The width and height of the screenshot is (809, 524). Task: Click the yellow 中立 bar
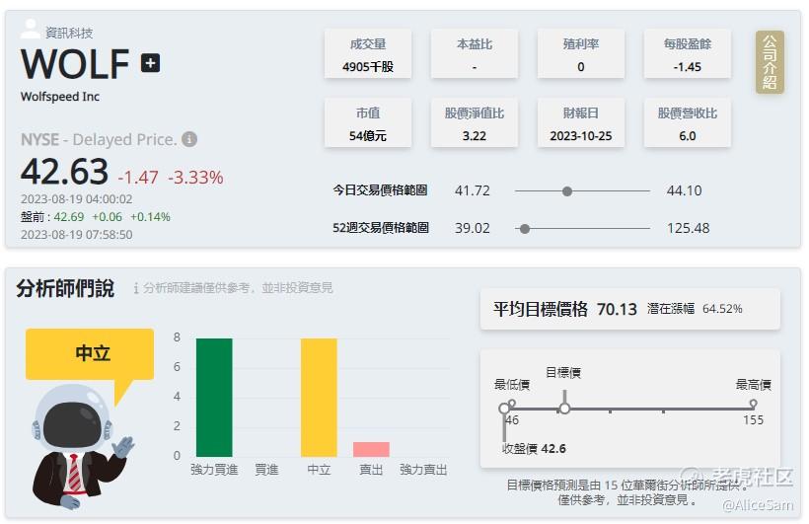click(x=319, y=398)
